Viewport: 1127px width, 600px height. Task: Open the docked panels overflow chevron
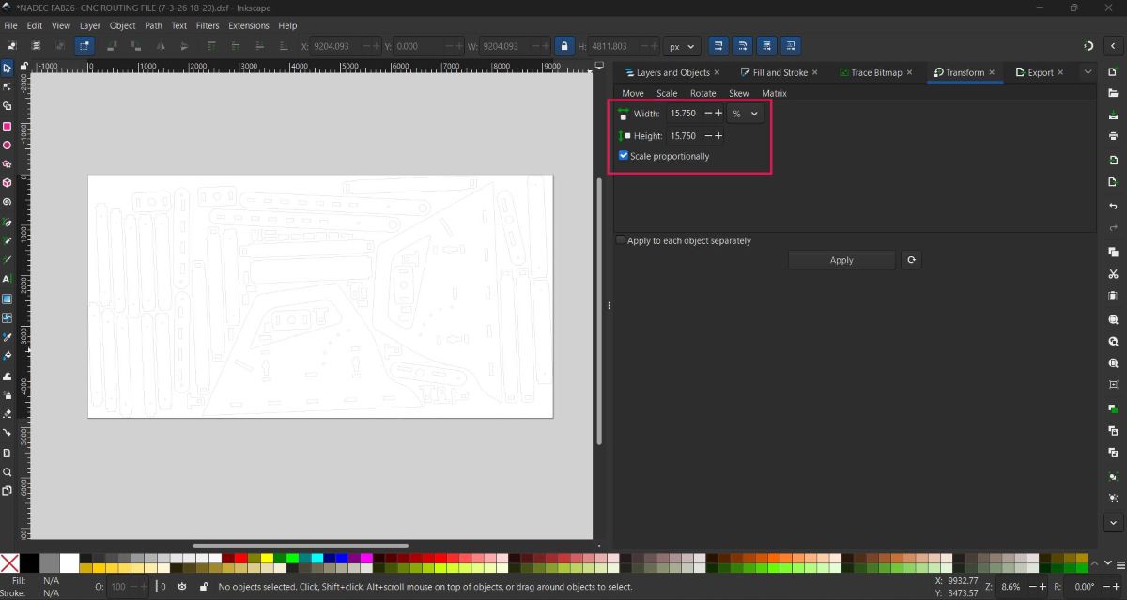[1088, 71]
